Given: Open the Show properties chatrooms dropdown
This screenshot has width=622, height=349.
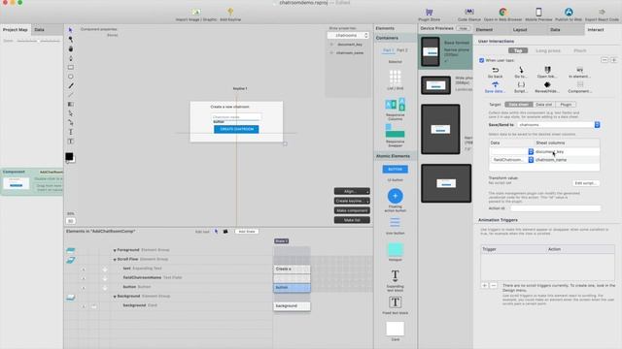Looking at the screenshot, I should click(348, 35).
